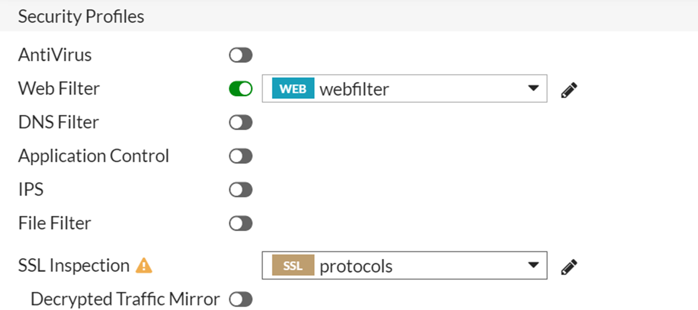
Task: Click the SSL Inspection warning triangle icon
Action: click(x=144, y=266)
